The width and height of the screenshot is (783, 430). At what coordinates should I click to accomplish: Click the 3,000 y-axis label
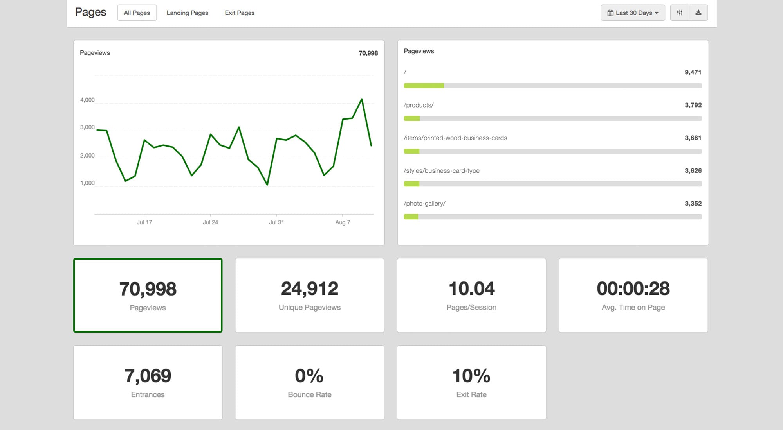click(87, 127)
